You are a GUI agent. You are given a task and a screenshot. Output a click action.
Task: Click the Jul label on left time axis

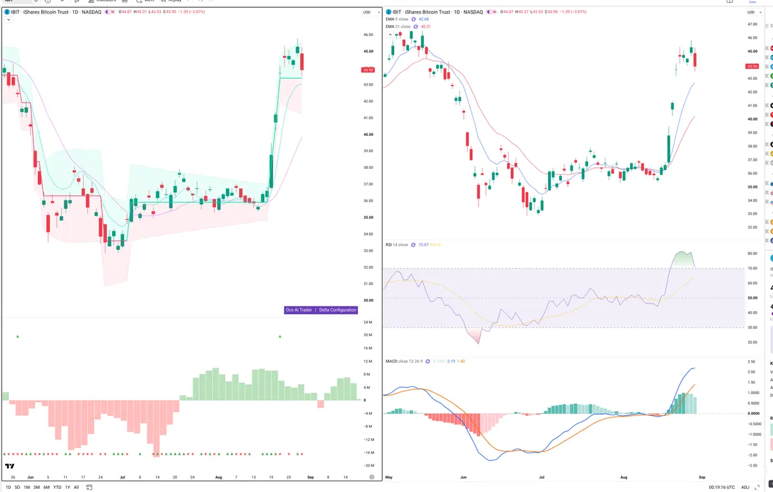tap(122, 477)
